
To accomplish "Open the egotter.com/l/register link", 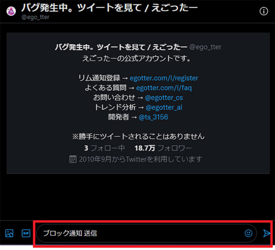I will [x=164, y=78].
